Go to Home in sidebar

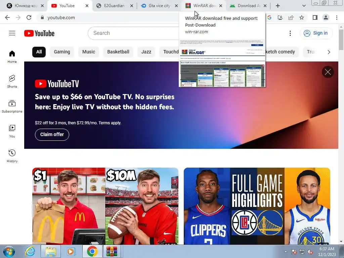coord(12,56)
